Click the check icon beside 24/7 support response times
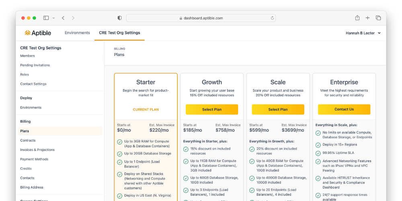 pos(318,195)
